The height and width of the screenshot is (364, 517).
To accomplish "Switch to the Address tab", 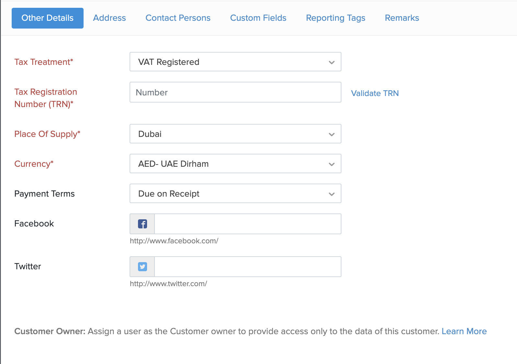I will click(109, 18).
